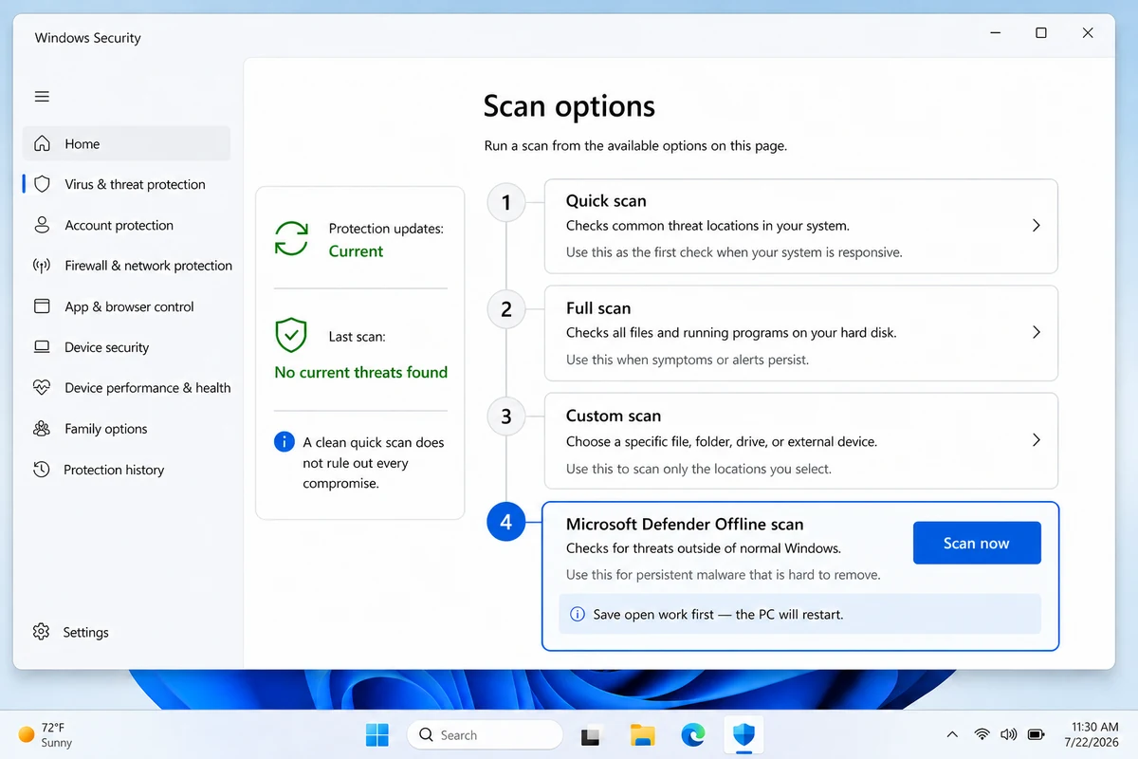
Task: Open the clock showing 11:30 AM
Action: click(x=1093, y=734)
